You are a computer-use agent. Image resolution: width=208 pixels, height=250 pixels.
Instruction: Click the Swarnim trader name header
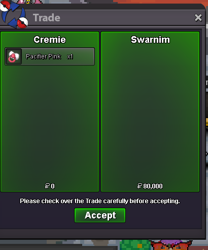(x=150, y=40)
